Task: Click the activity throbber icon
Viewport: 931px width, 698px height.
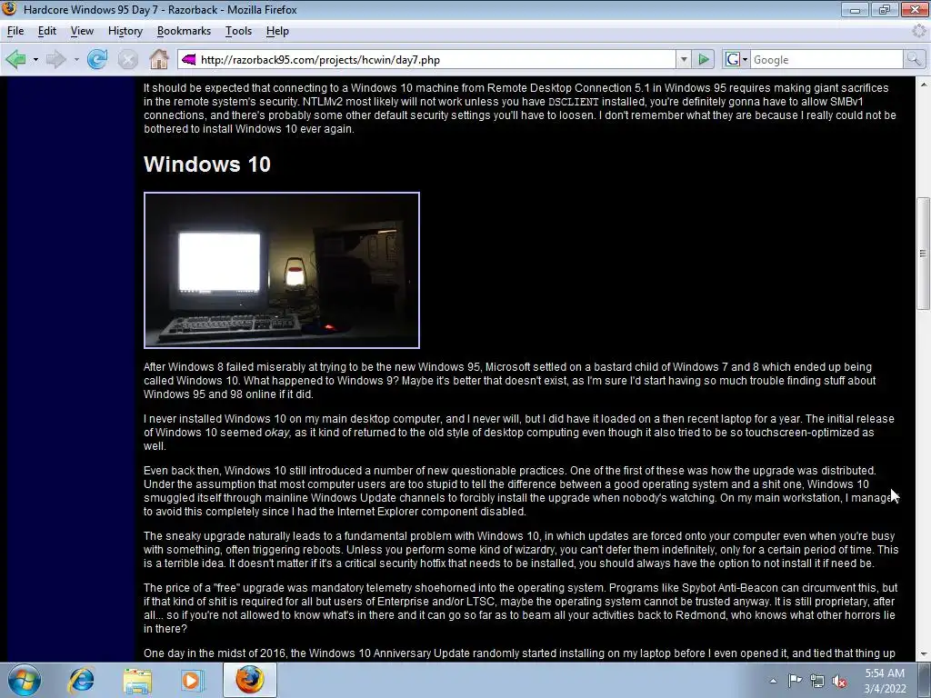Action: pyautogui.click(x=919, y=31)
